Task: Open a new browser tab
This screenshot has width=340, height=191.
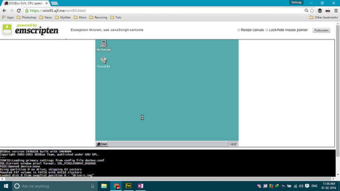Action: (x=54, y=3)
